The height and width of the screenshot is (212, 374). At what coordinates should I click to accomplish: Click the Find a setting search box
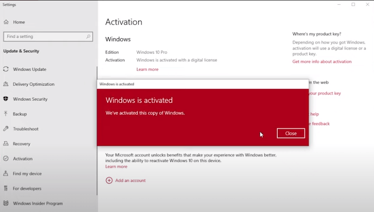point(48,36)
